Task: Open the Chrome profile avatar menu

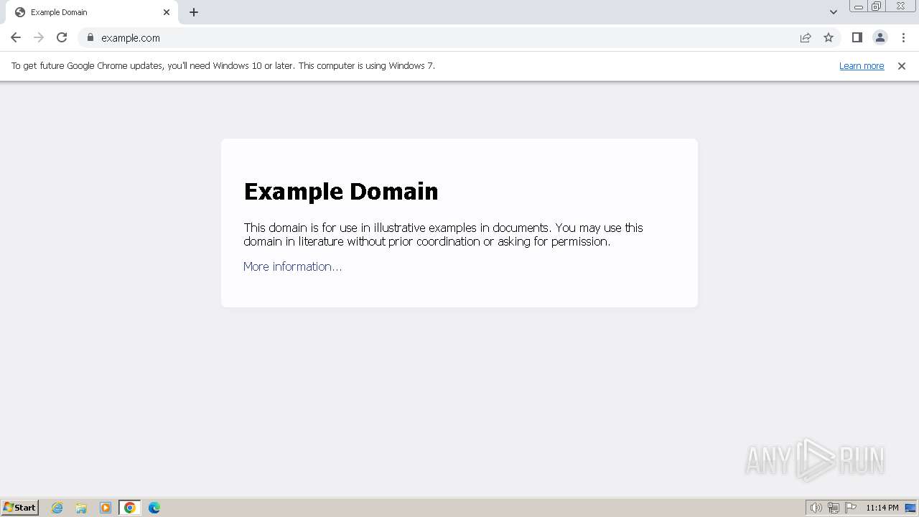Action: (880, 37)
